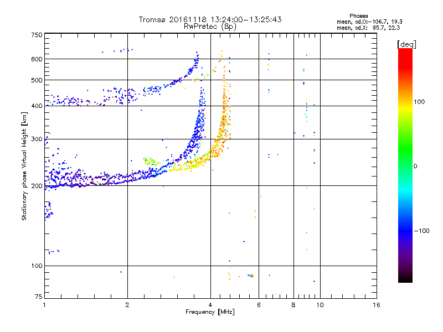Click the x-axis tick label "1"

44,305
